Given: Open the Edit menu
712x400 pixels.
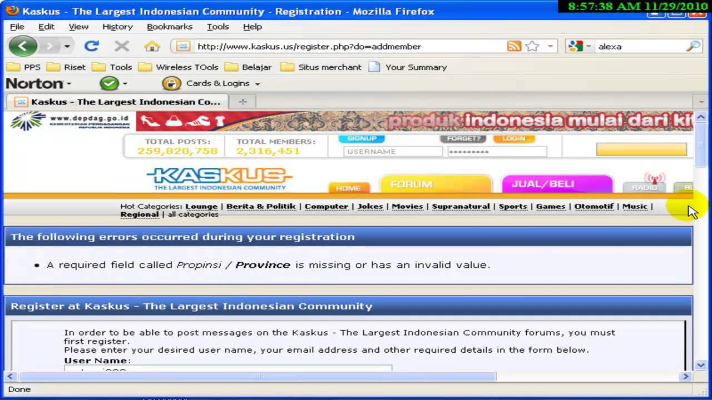Looking at the screenshot, I should tap(46, 27).
